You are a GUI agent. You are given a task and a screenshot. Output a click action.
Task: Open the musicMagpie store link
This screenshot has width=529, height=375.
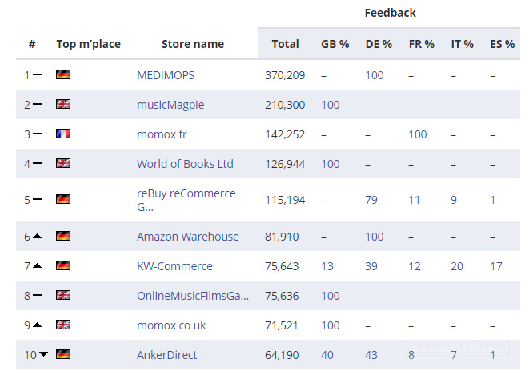[x=170, y=105]
